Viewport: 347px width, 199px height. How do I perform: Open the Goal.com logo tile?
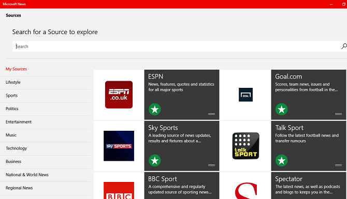click(245, 95)
